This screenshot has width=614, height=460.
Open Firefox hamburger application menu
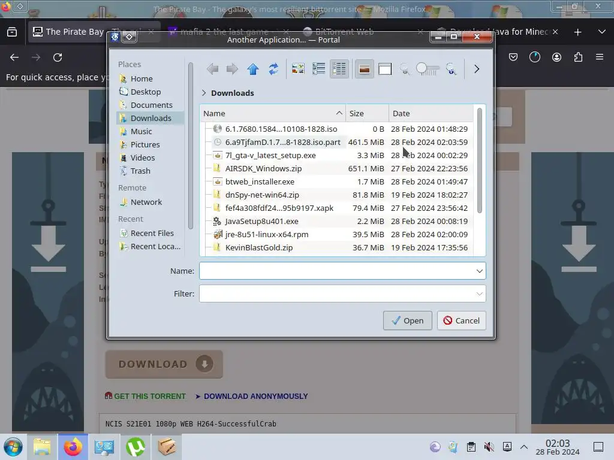click(600, 57)
